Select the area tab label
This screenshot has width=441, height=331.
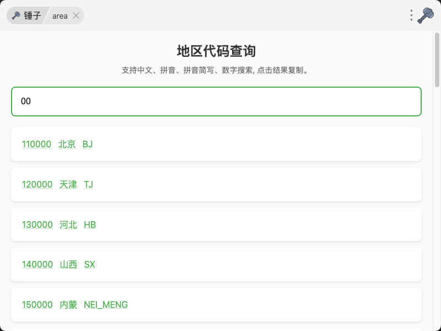click(60, 16)
